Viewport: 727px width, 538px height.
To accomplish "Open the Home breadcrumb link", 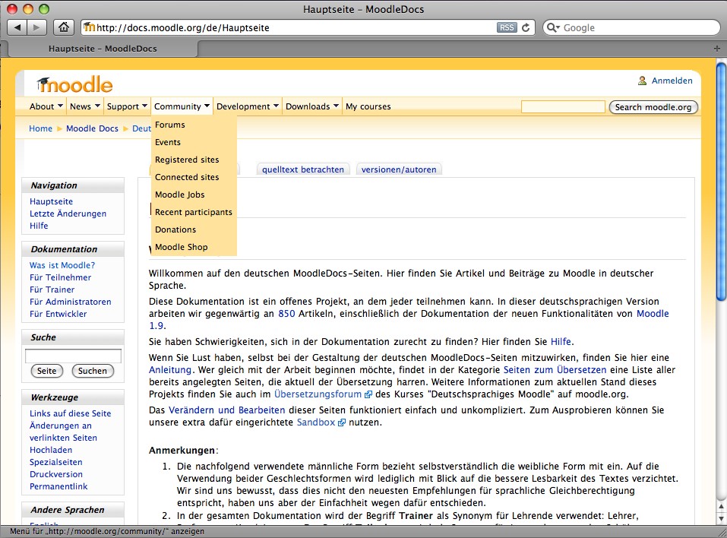I will [41, 128].
